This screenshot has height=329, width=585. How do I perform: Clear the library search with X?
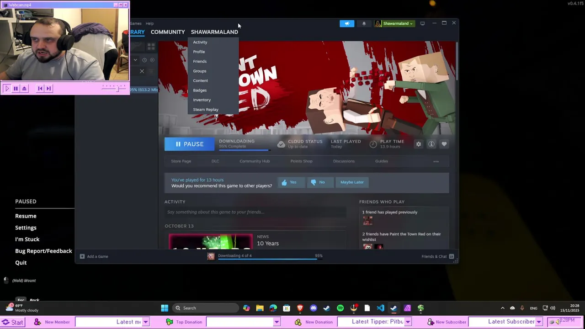[x=142, y=71]
